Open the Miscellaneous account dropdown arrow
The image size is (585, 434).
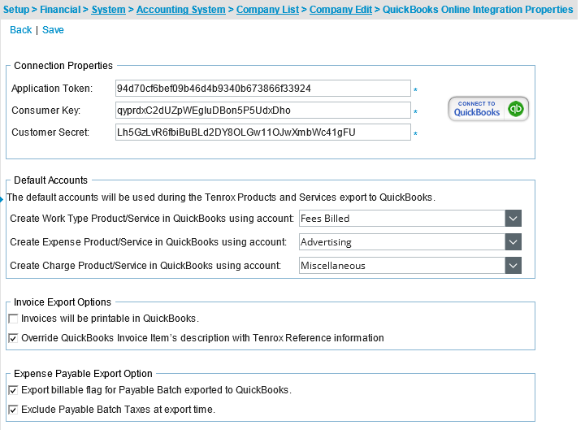click(513, 266)
